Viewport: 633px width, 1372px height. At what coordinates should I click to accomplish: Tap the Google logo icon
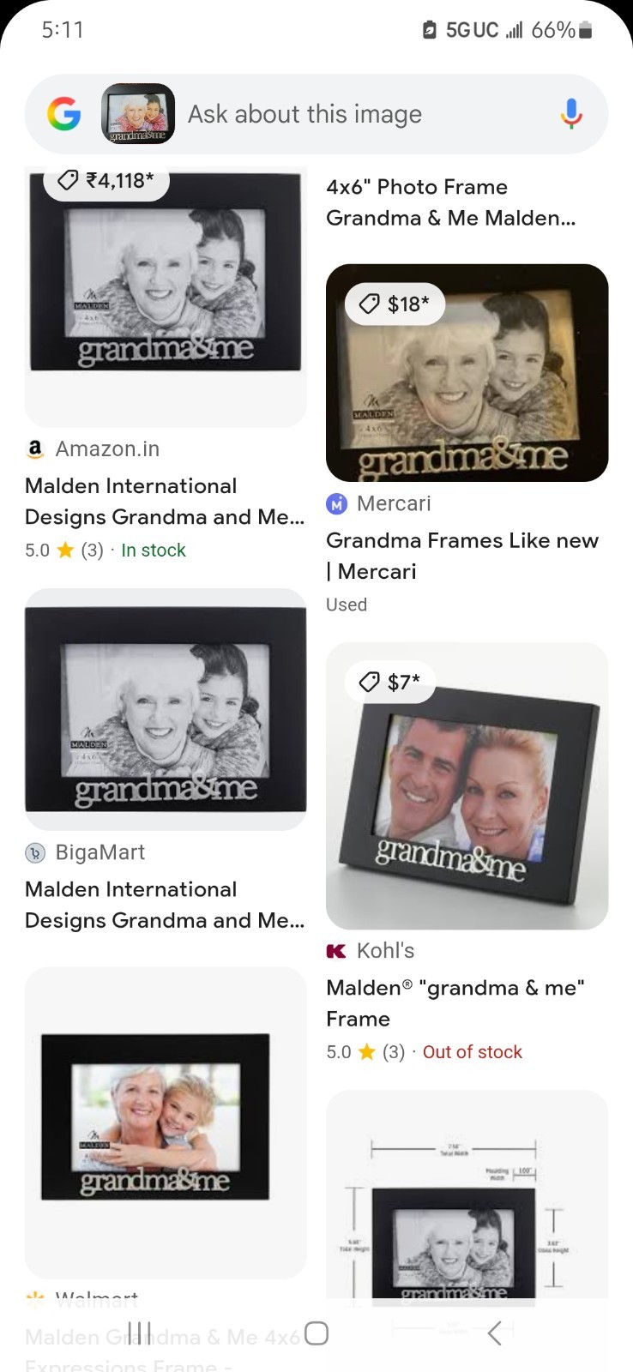tap(63, 114)
